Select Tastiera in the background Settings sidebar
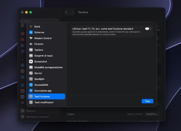This screenshot has width=181, height=131. coord(40,111)
